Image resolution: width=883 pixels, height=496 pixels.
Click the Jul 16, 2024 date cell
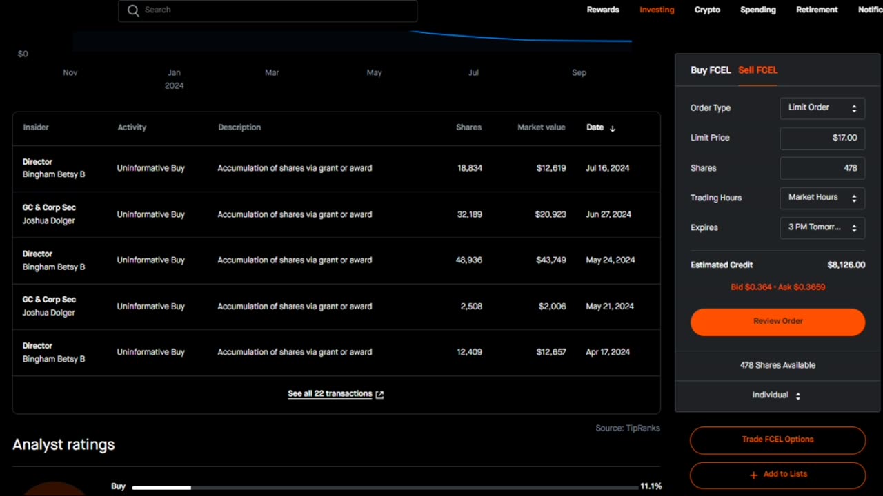[x=608, y=168]
